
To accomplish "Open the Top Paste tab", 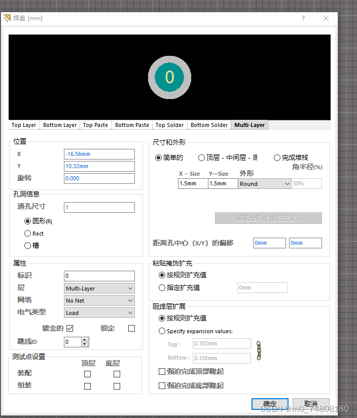I will coord(95,125).
